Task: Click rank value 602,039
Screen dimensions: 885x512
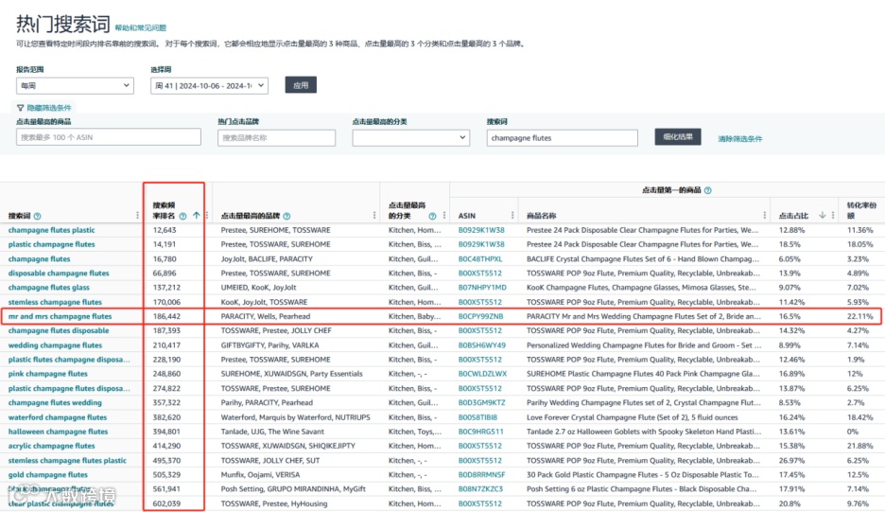Action: (166, 503)
